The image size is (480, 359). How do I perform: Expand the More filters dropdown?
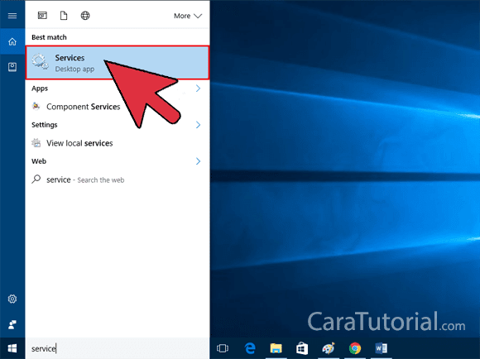tap(188, 16)
